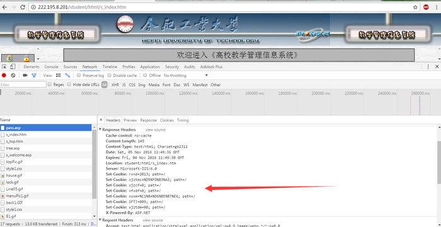Filter requests by CSS
The width and height of the screenshot is (441, 227).
coord(132,85)
